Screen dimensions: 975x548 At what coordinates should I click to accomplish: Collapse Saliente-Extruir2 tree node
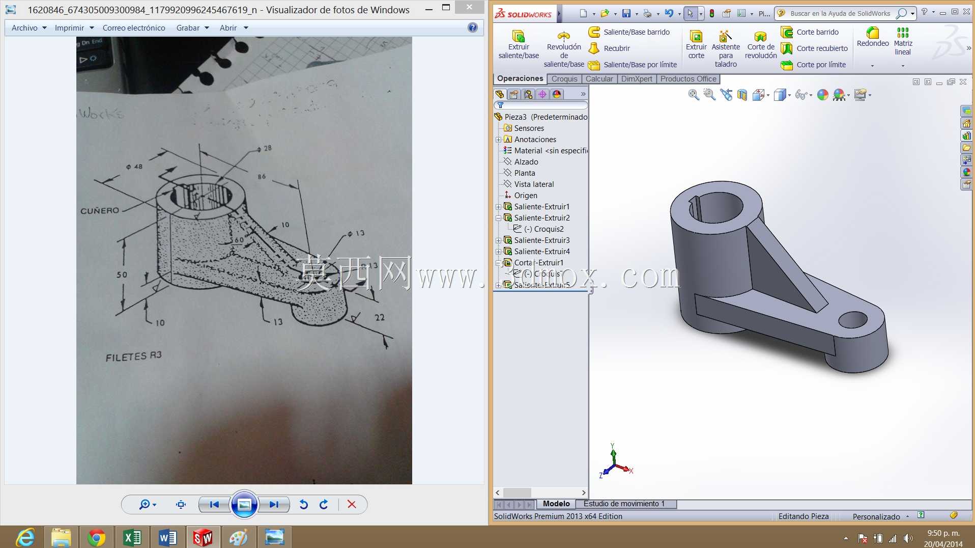click(499, 218)
